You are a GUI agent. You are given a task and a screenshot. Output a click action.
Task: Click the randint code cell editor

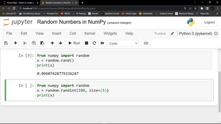(x=124, y=90)
